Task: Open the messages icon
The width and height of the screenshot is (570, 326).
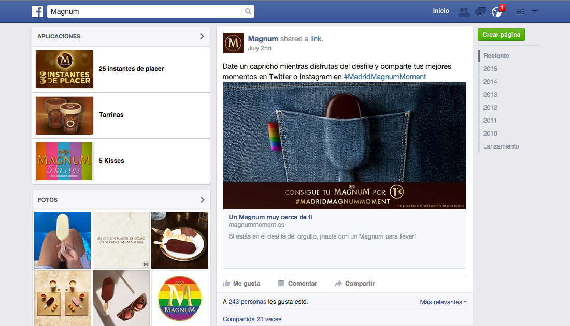Action: pyautogui.click(x=480, y=11)
